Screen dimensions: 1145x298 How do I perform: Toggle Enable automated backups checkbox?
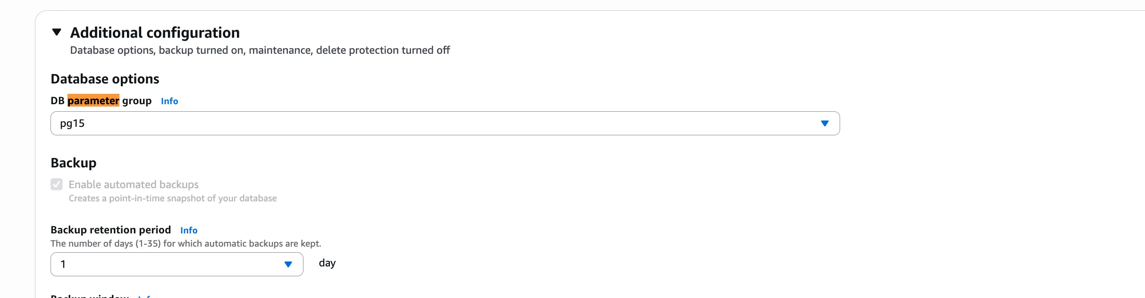click(x=57, y=184)
